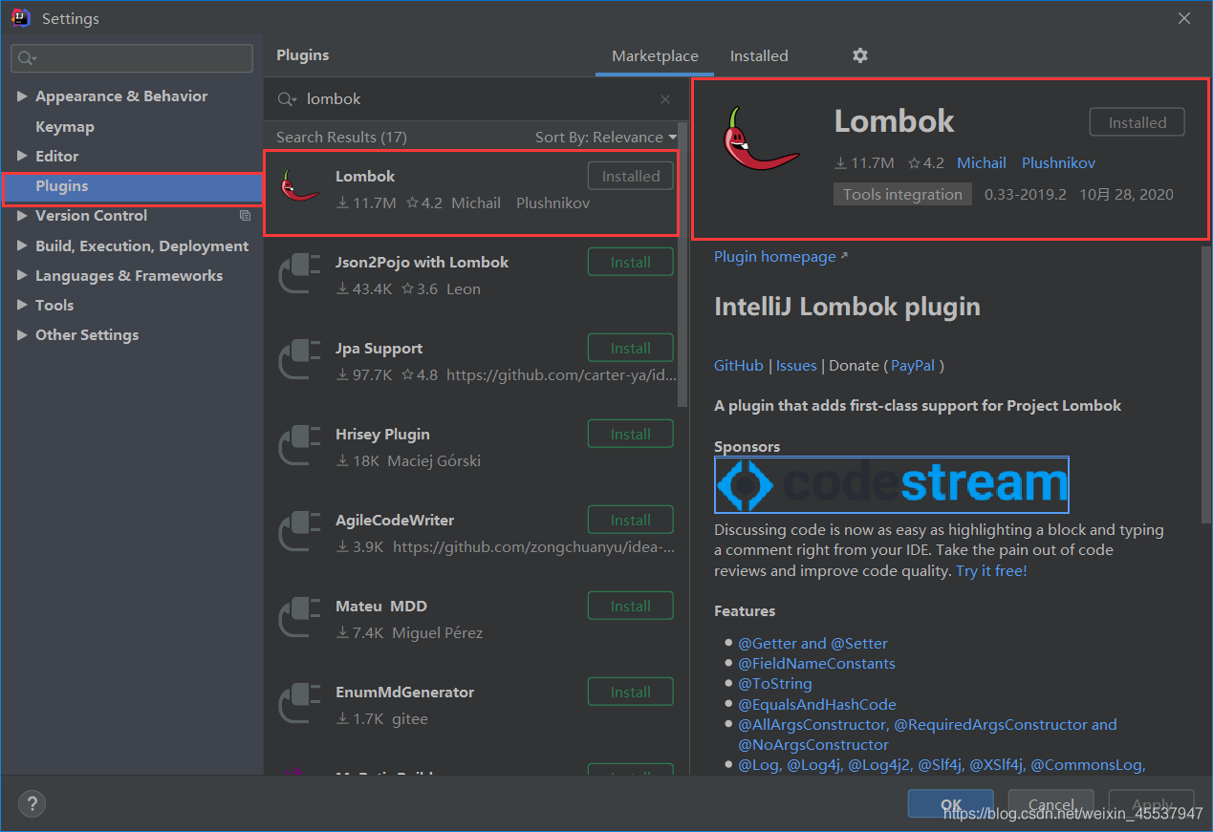
Task: Click the Jpa Support plugin icon
Action: point(300,358)
